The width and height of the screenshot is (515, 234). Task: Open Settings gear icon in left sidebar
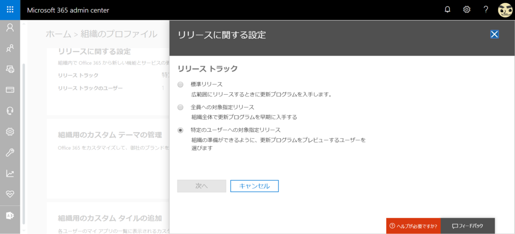(x=10, y=132)
